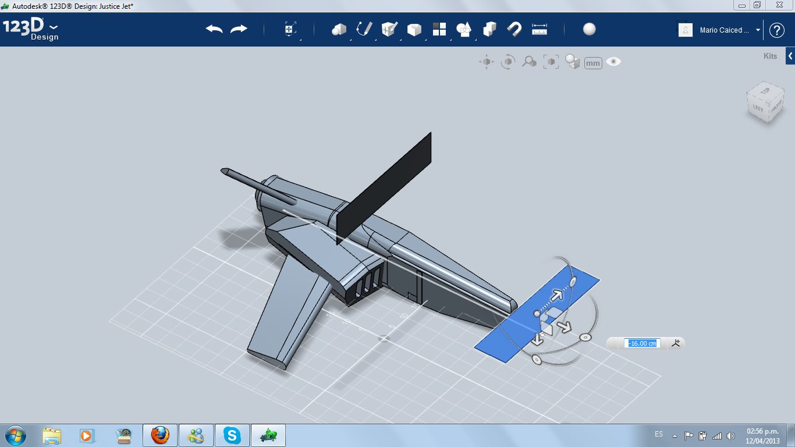
Task: Undo the last action
Action: coord(214,29)
